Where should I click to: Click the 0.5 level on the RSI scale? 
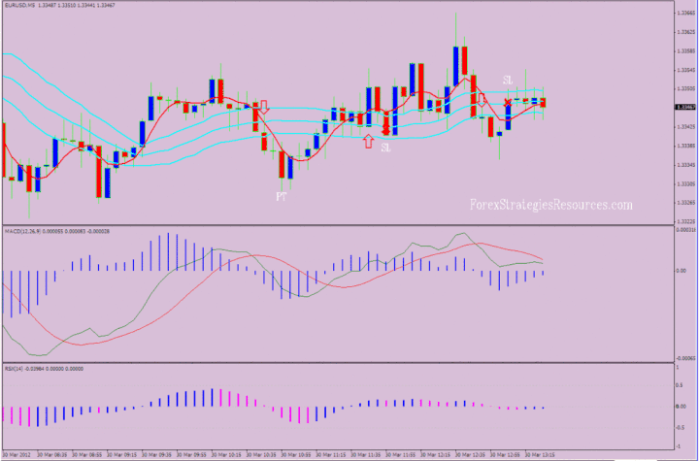[x=680, y=385]
